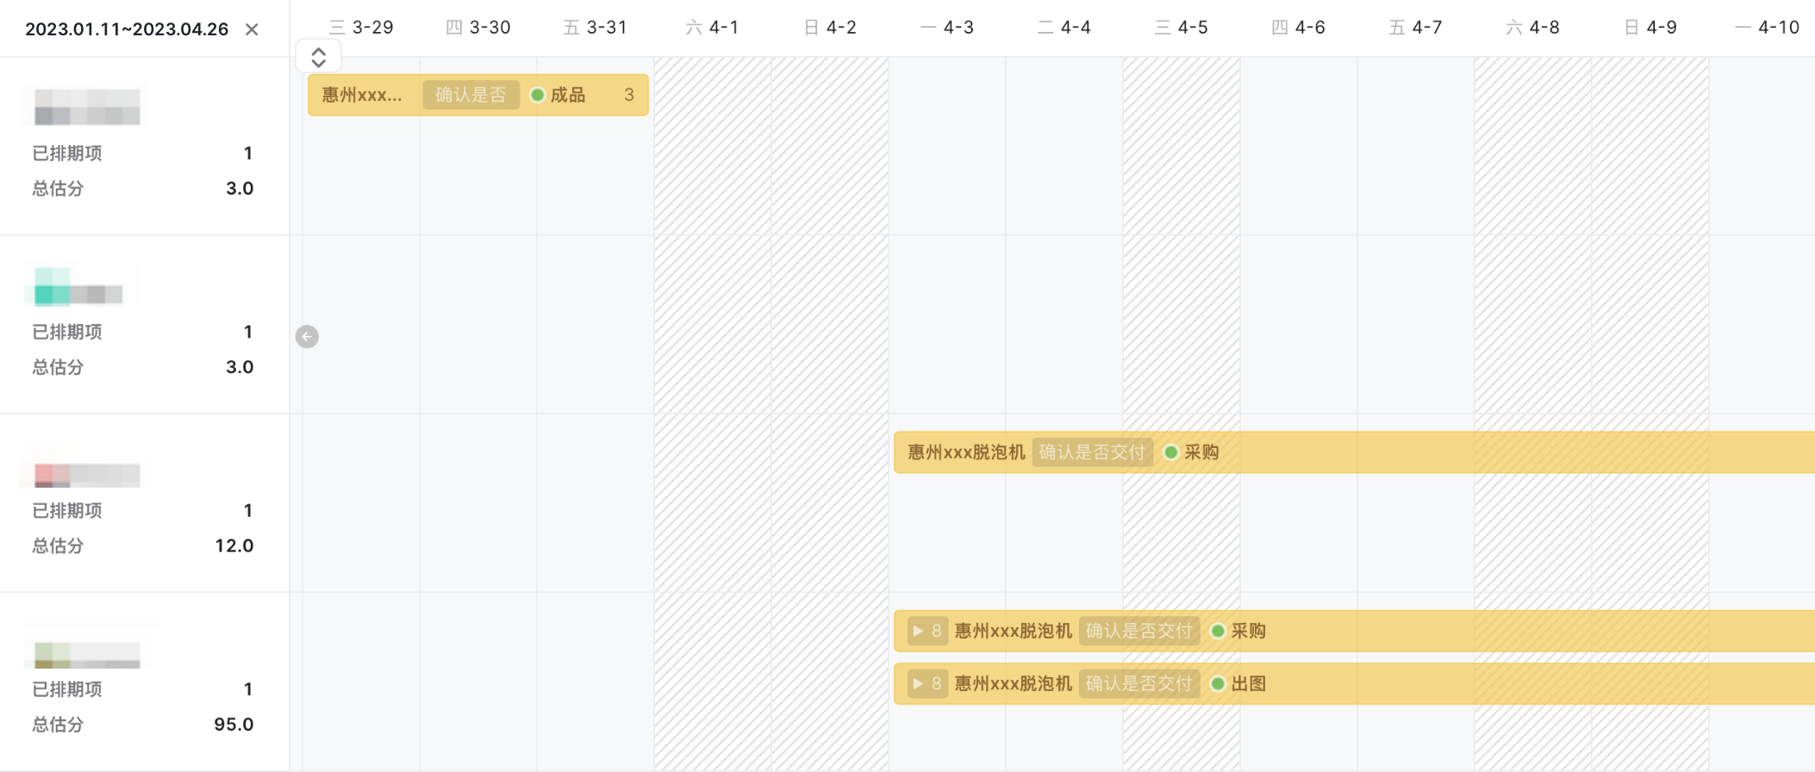Toggle the up-down chevron collapse button
The width and height of the screenshot is (1815, 772).
coord(318,58)
